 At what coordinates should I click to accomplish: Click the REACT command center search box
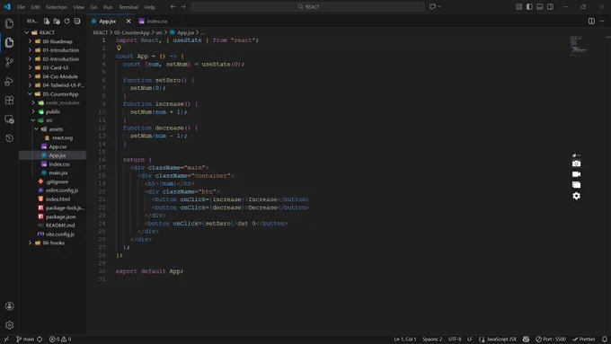coord(308,6)
